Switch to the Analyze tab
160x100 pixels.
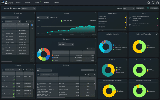(x=18, y=2)
